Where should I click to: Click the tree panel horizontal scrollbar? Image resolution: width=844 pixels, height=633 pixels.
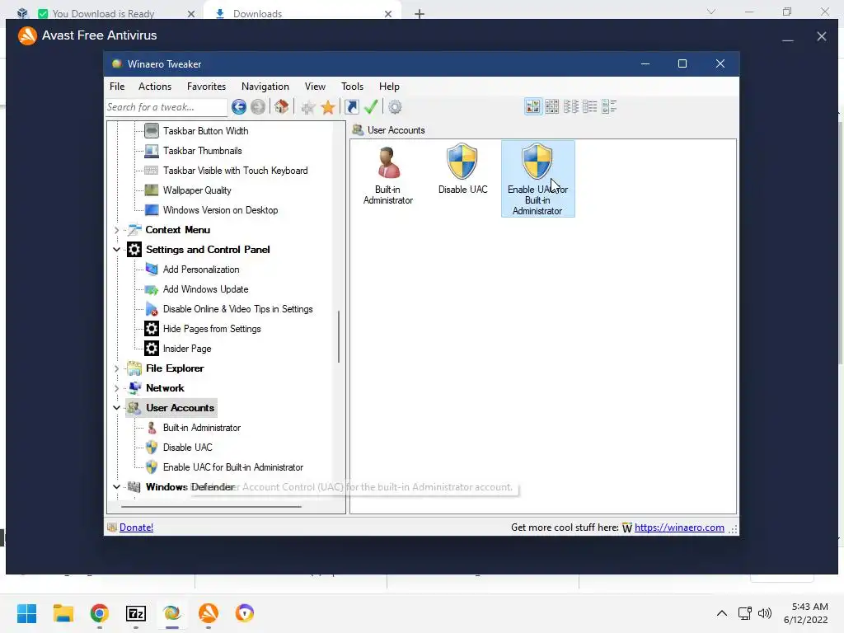click(211, 507)
